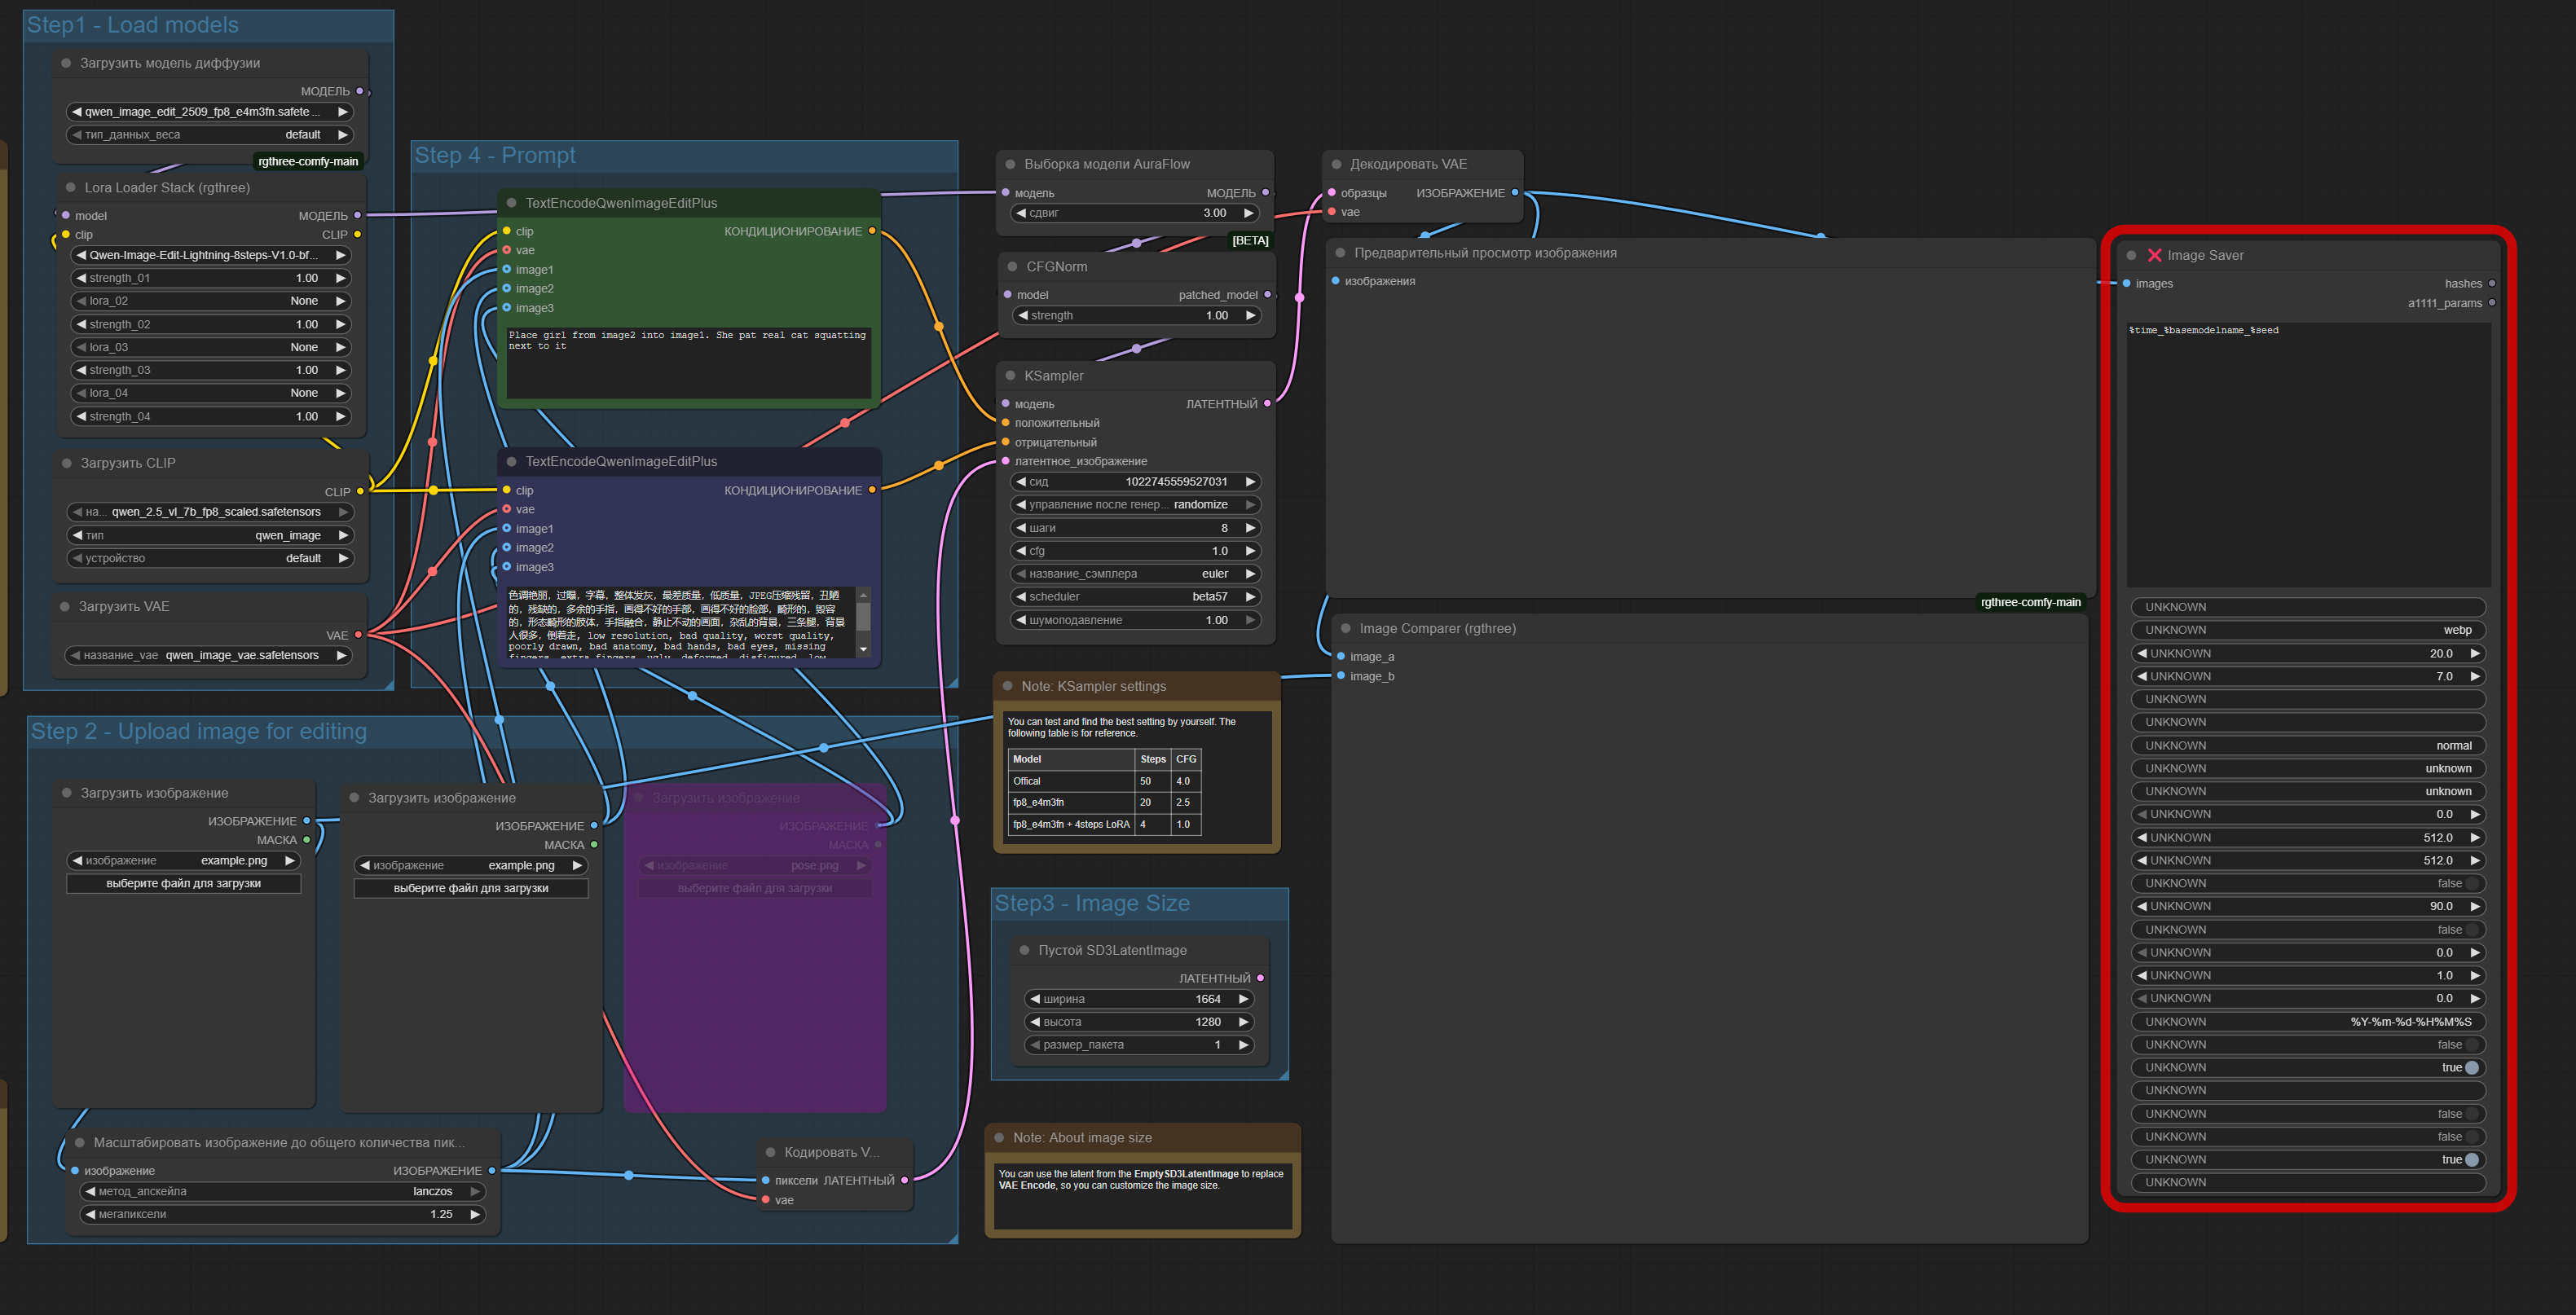Image resolution: width=2576 pixels, height=1315 pixels.
Task: Increase the высота 1280 value with right arrow
Action: click(1243, 1022)
